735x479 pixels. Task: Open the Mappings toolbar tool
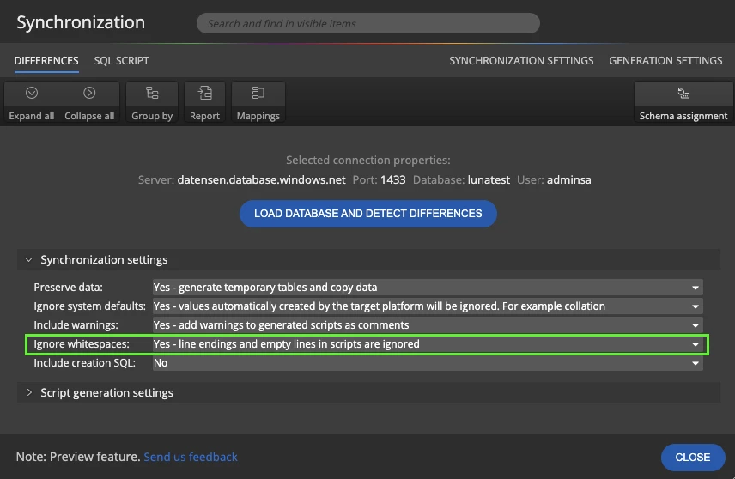click(258, 102)
